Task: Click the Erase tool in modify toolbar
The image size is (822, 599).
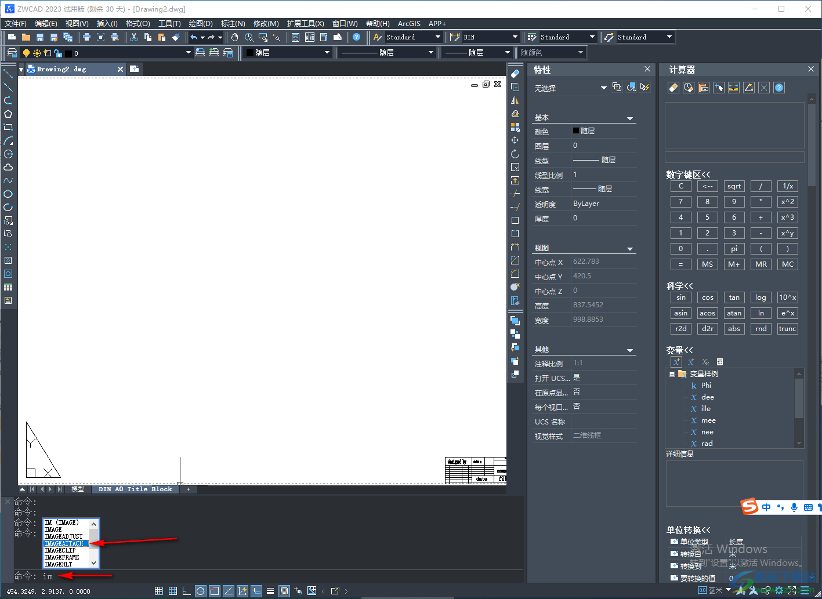Action: [515, 74]
